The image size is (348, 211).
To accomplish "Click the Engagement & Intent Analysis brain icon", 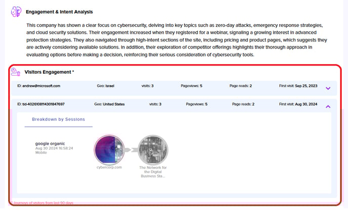I will click(16, 12).
